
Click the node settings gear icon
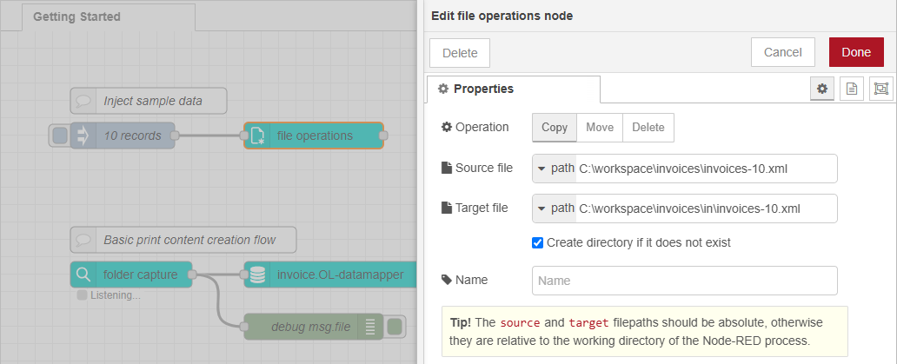[821, 89]
